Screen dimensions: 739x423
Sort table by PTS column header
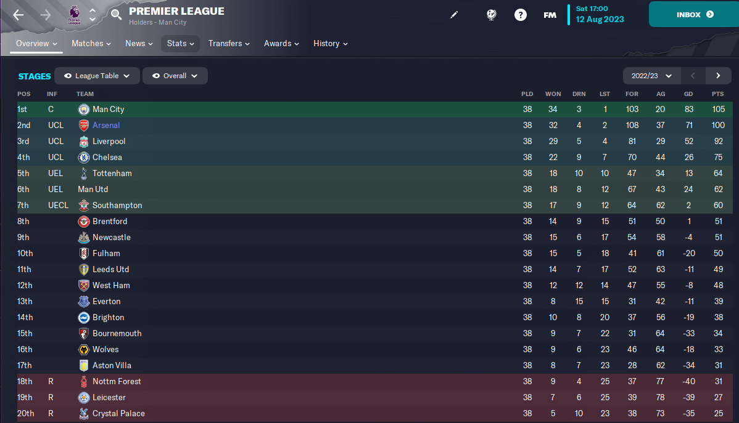718,94
